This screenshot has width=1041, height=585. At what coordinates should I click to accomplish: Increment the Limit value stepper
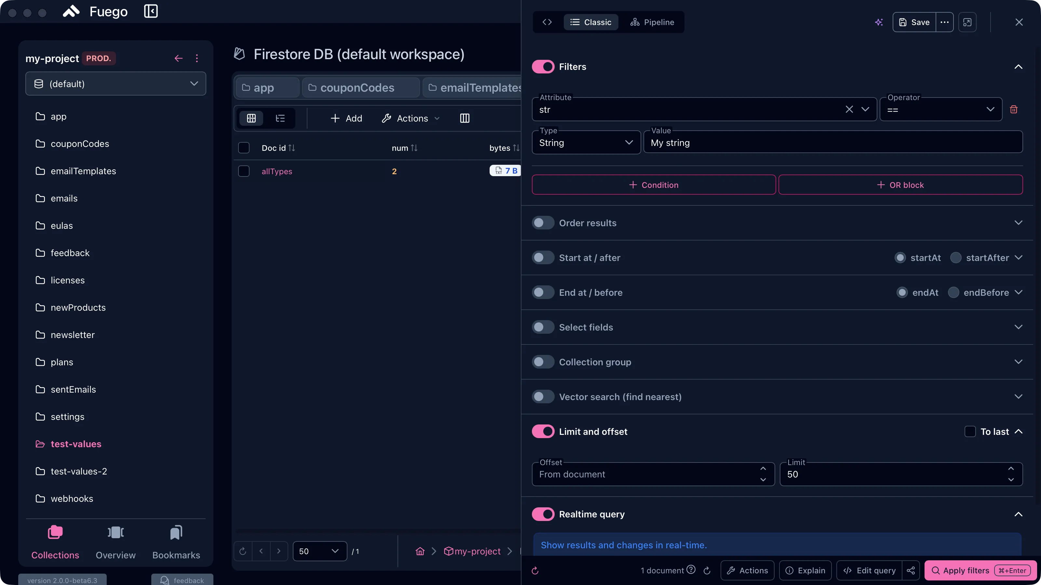[x=1011, y=468]
